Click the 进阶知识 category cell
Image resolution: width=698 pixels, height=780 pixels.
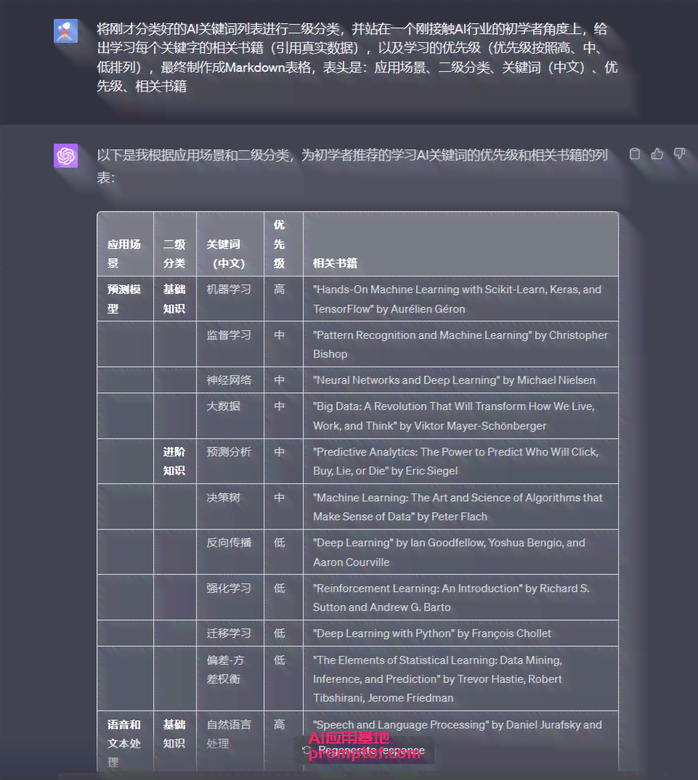[x=175, y=461]
